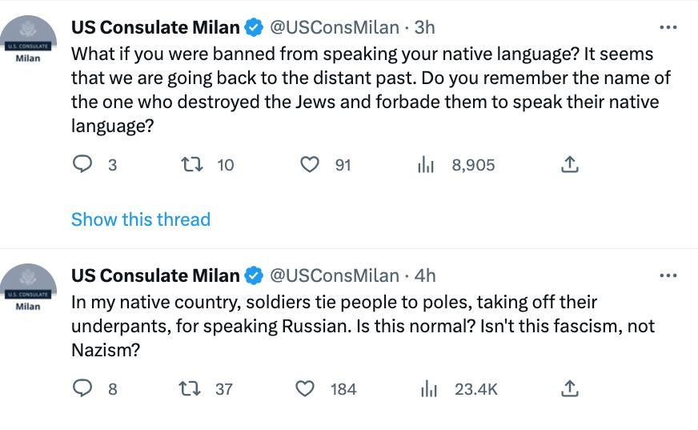Open @USConsMilan handle in second tweet
The image size is (698, 430).
334,275
